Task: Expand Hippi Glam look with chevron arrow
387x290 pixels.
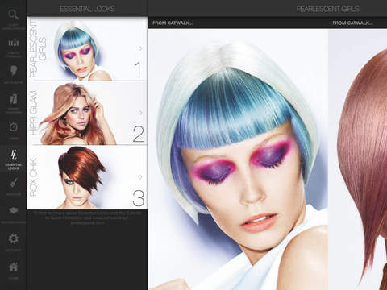Action: click(x=139, y=113)
